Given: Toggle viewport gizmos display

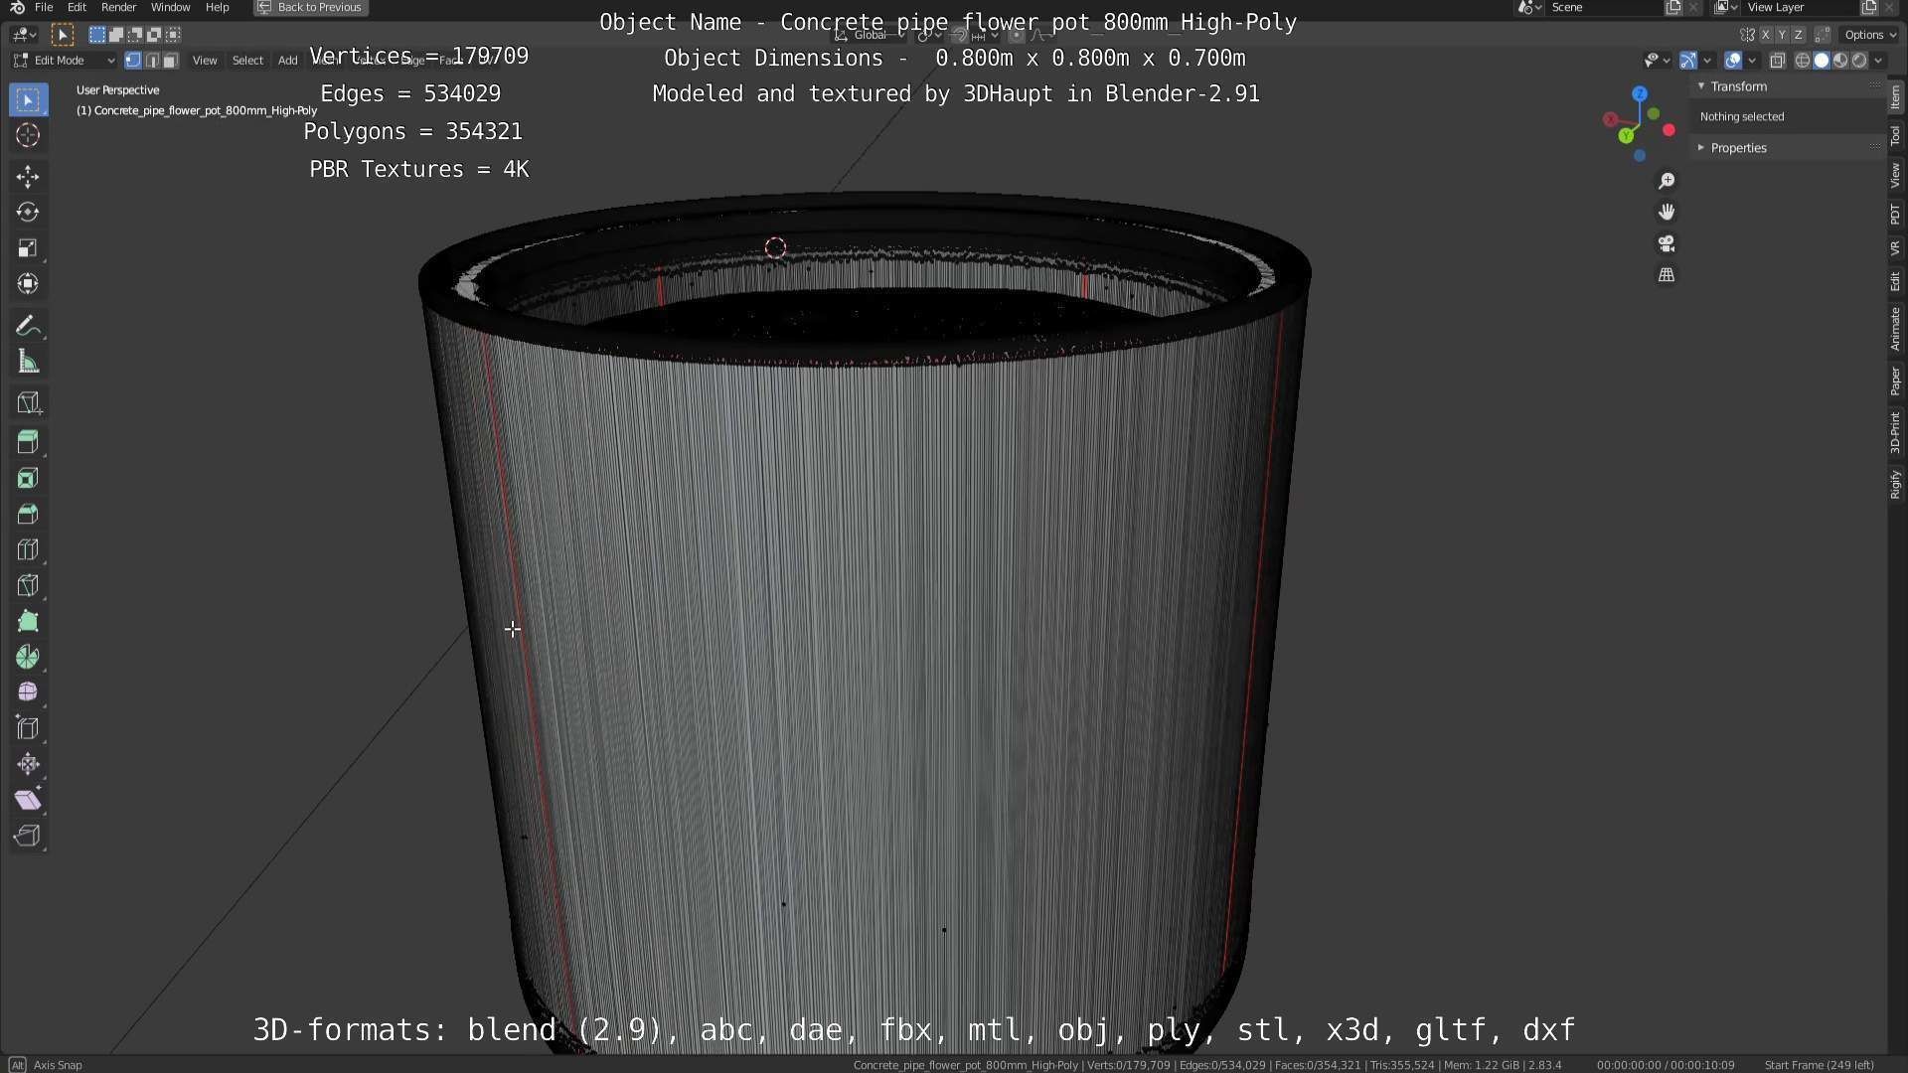Looking at the screenshot, I should [1687, 61].
